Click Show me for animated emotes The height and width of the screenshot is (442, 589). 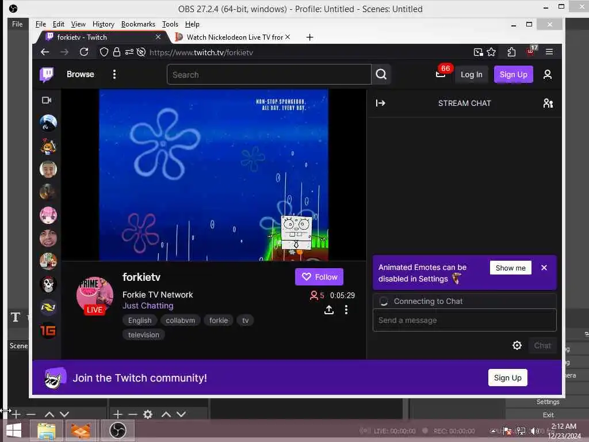[x=511, y=268]
